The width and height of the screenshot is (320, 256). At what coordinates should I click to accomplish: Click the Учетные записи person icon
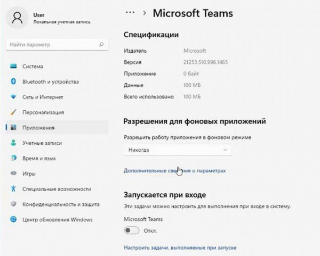coord(13,143)
